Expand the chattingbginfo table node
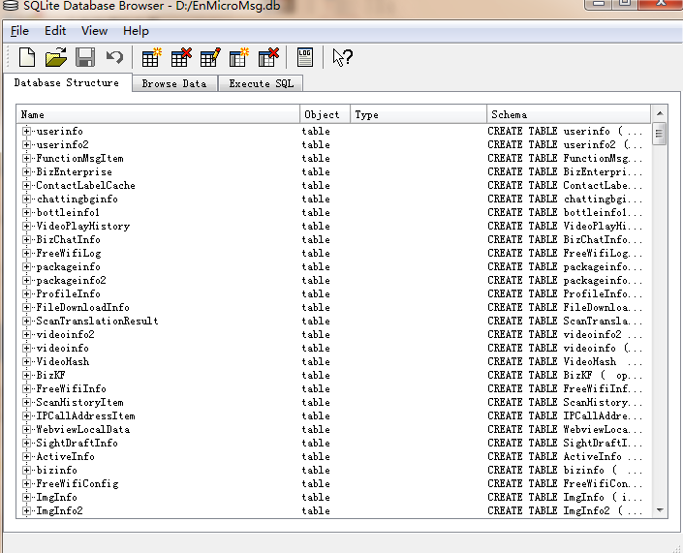 point(26,199)
